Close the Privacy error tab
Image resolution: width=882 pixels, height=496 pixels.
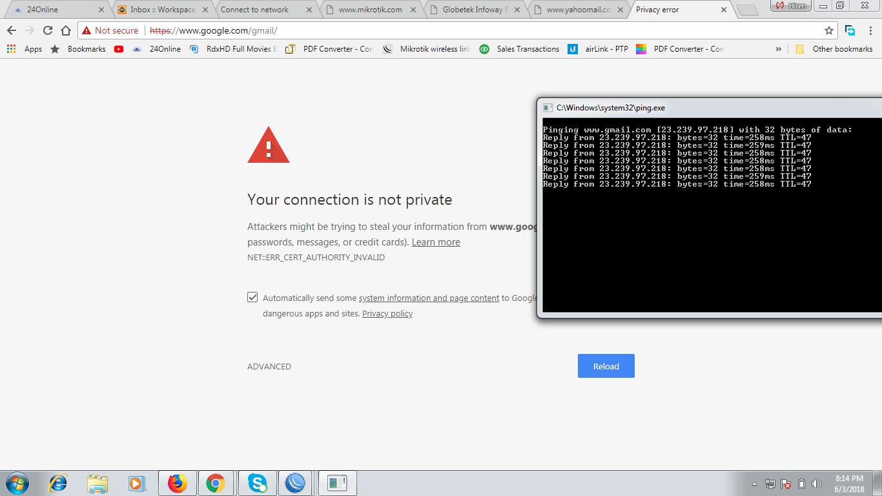(x=724, y=10)
